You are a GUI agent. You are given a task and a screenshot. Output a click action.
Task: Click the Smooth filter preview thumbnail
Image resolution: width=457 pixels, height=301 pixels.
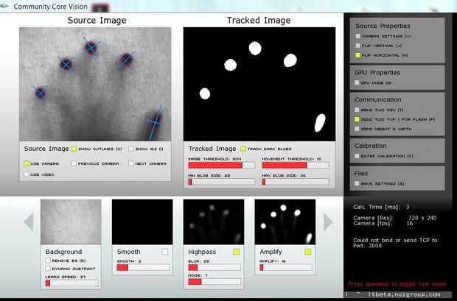142,222
